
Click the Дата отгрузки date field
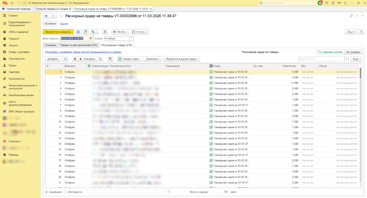(75, 38)
